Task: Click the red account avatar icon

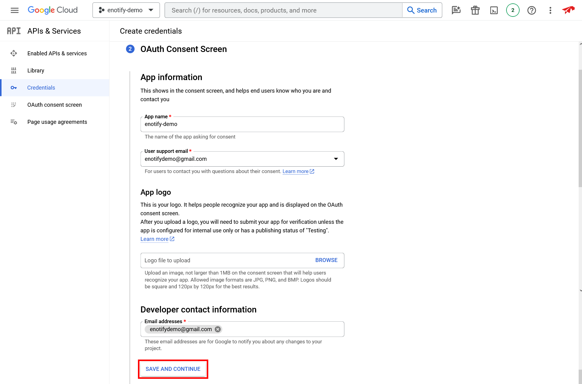Action: [568, 10]
